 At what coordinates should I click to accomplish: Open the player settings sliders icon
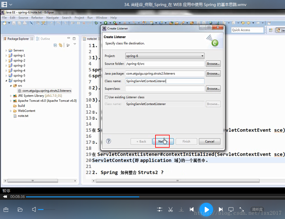[x=160, y=210]
